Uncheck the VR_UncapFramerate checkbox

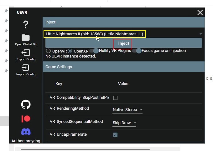pyautogui.click(x=115, y=135)
